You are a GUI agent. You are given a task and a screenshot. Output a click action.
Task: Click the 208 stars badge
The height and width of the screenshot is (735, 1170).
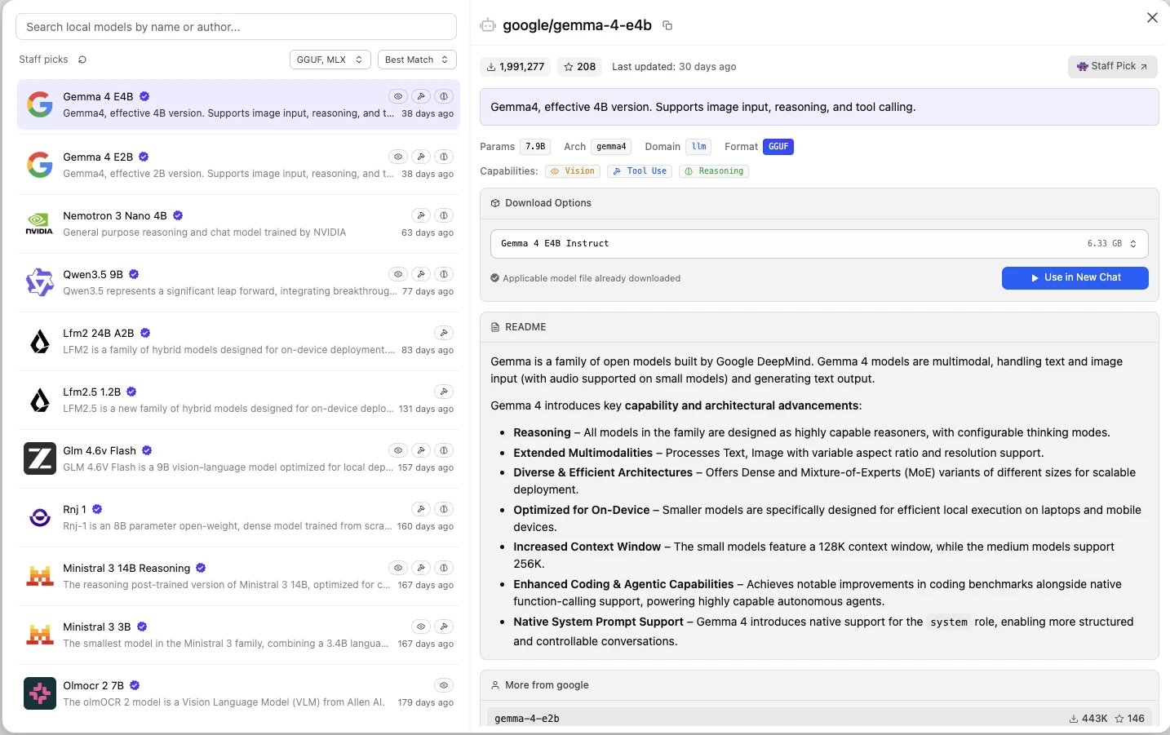tap(580, 67)
